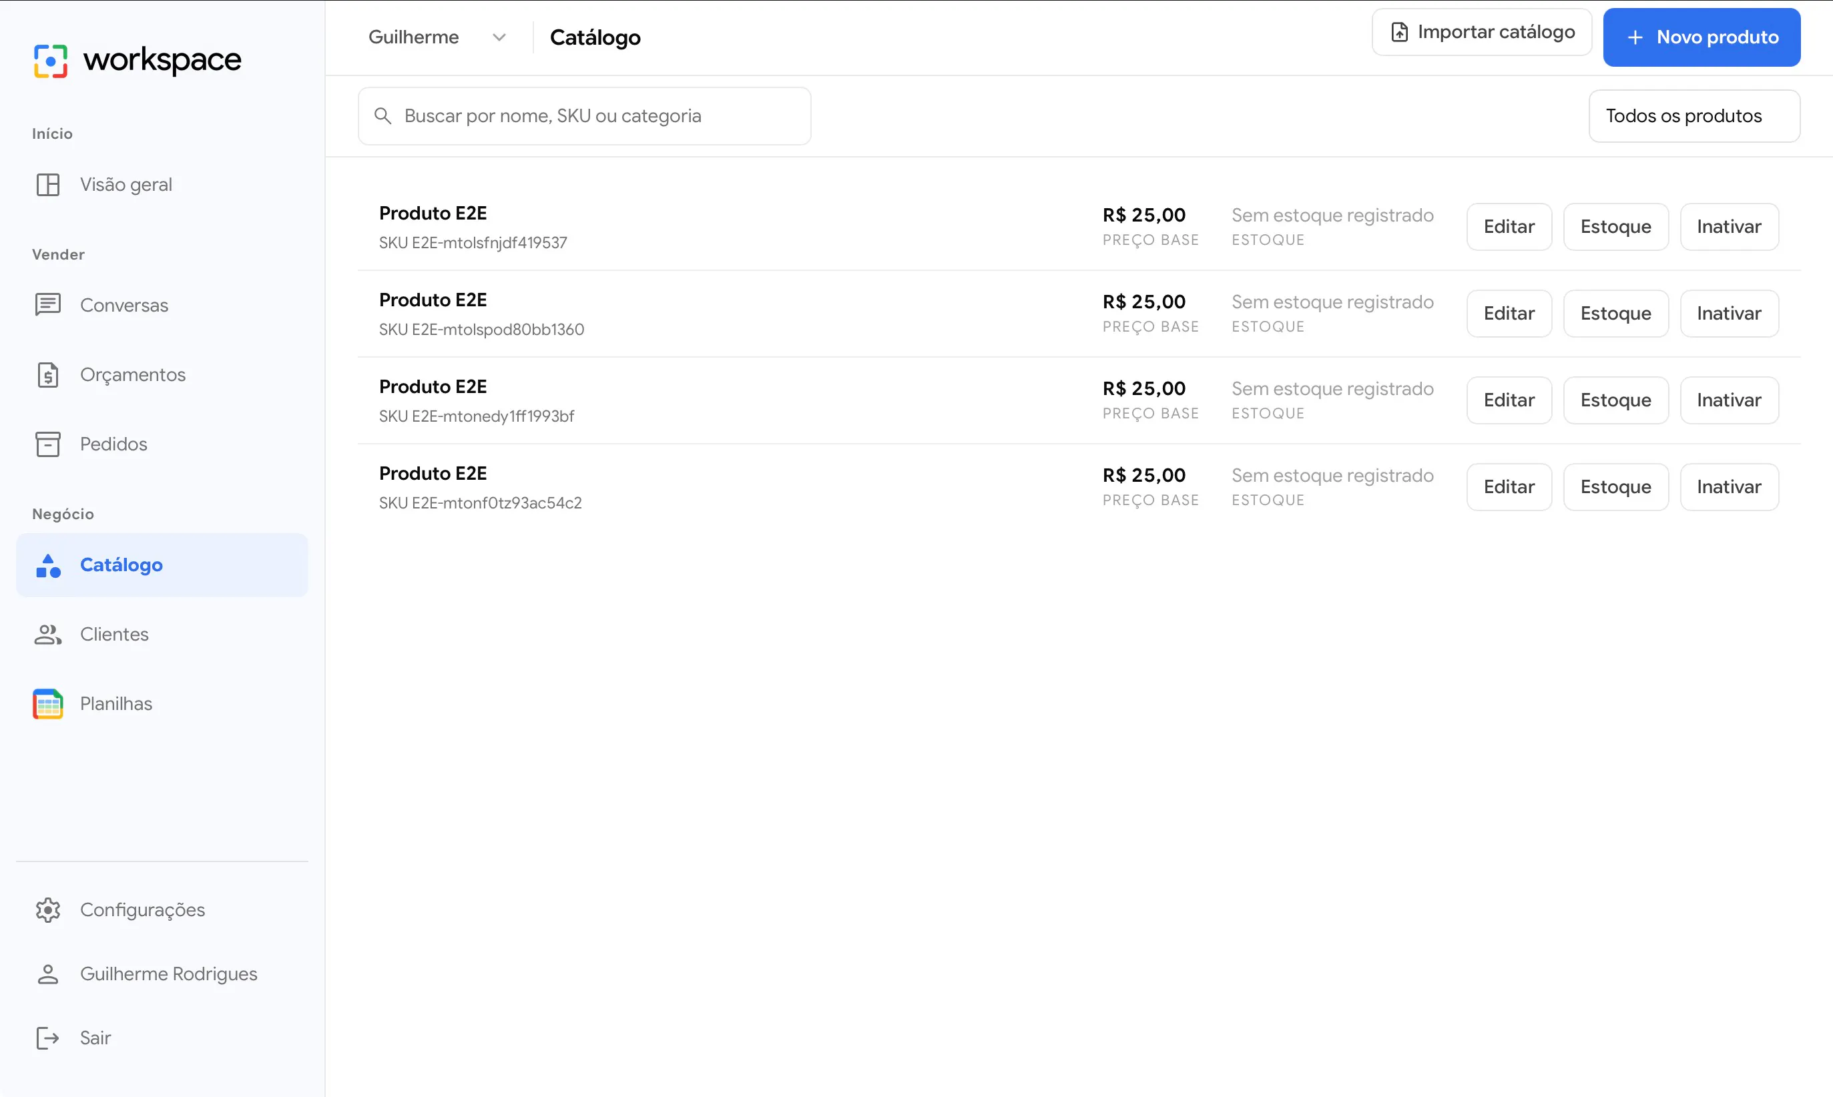Open Planilhas from sidebar
The height and width of the screenshot is (1097, 1833).
(x=162, y=704)
